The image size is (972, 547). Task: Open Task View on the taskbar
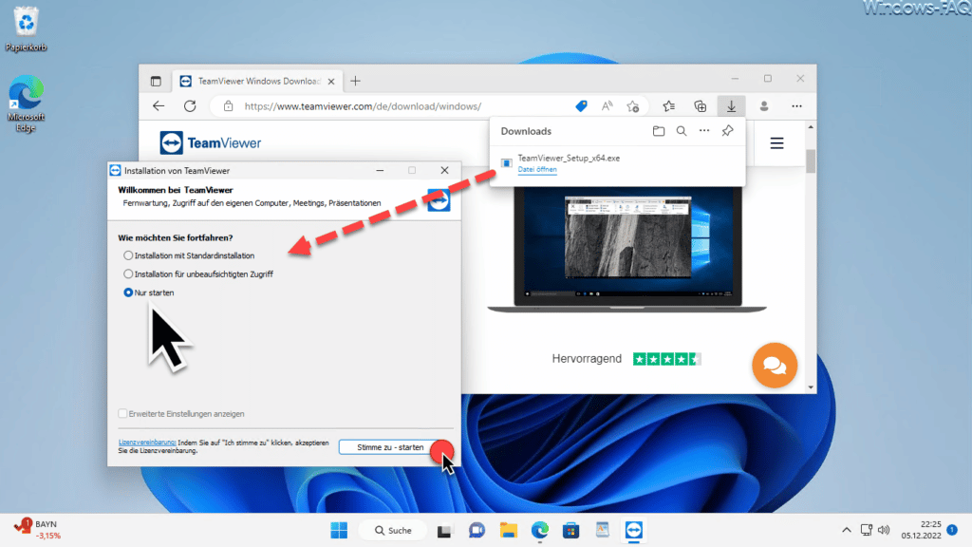(444, 530)
